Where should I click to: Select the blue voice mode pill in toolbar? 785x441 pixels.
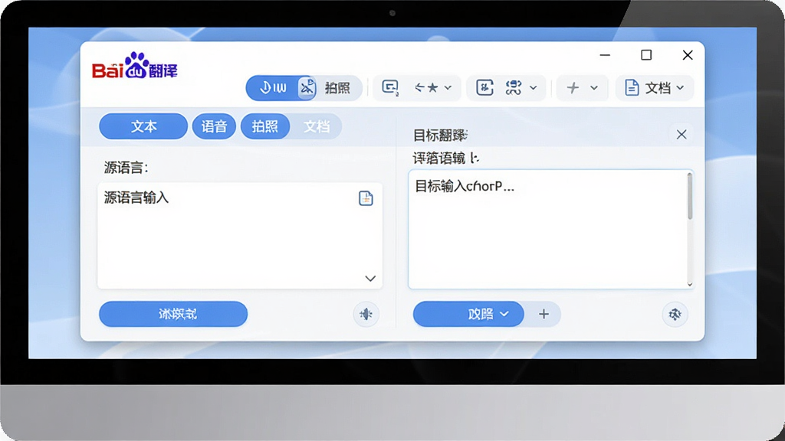(x=273, y=88)
